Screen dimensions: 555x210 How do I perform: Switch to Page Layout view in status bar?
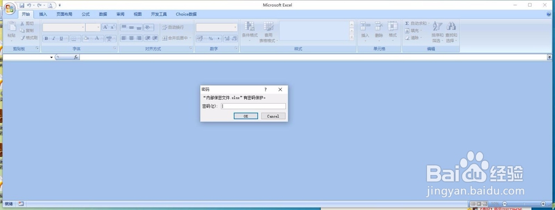pyautogui.click(x=478, y=204)
